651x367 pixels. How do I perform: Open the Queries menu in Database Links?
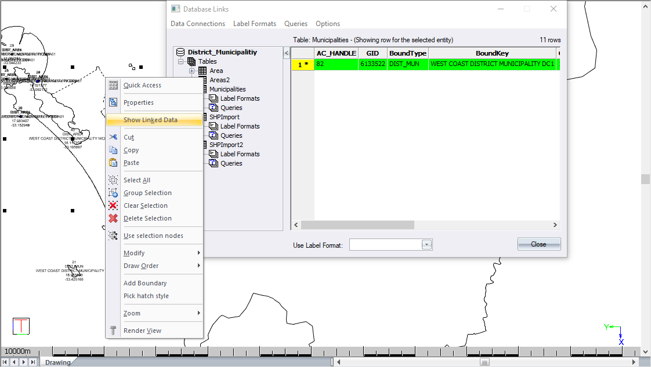point(295,24)
